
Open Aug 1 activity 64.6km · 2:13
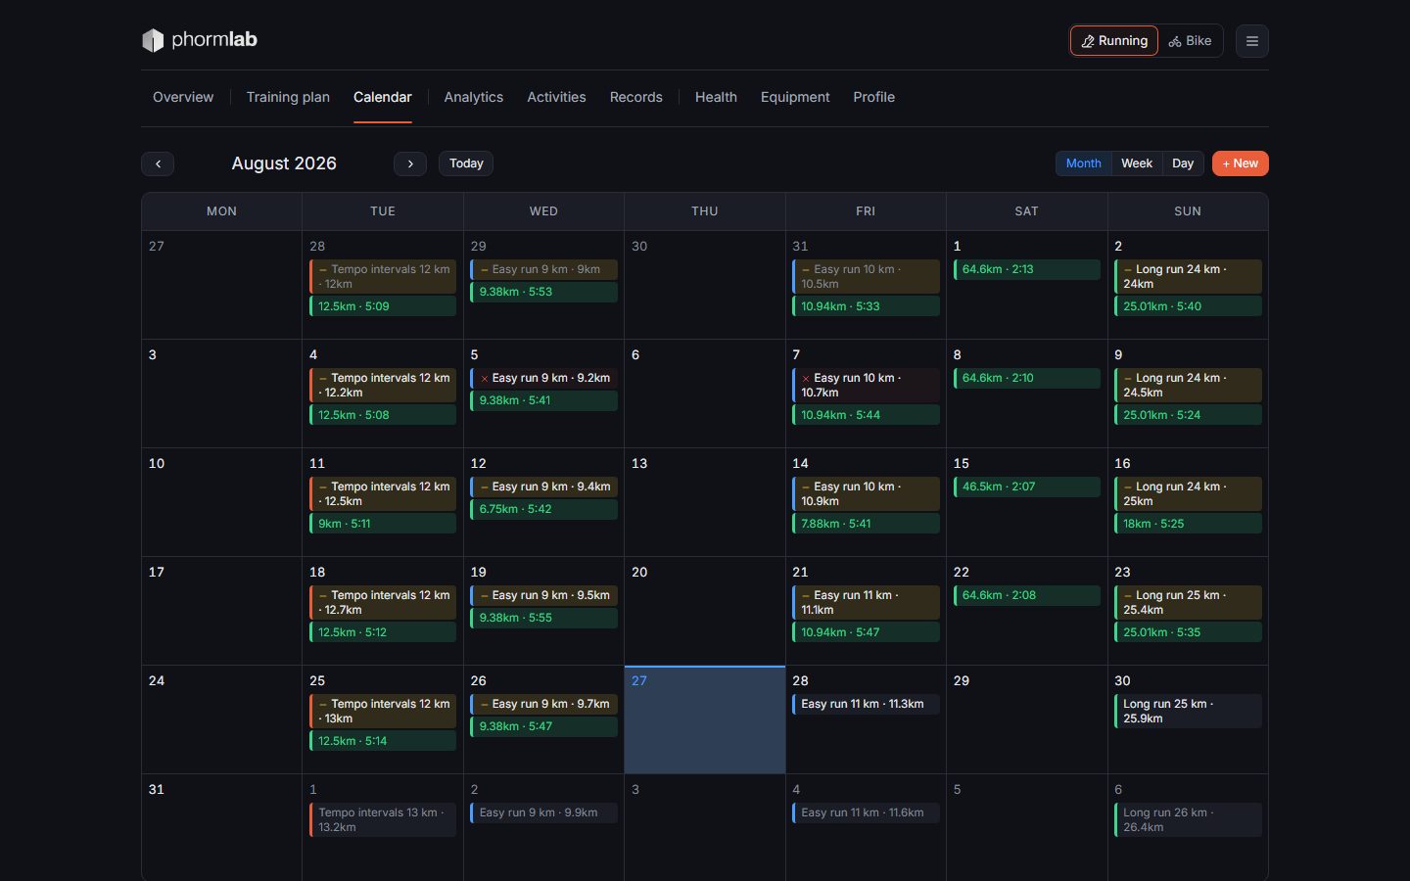pyautogui.click(x=1027, y=269)
